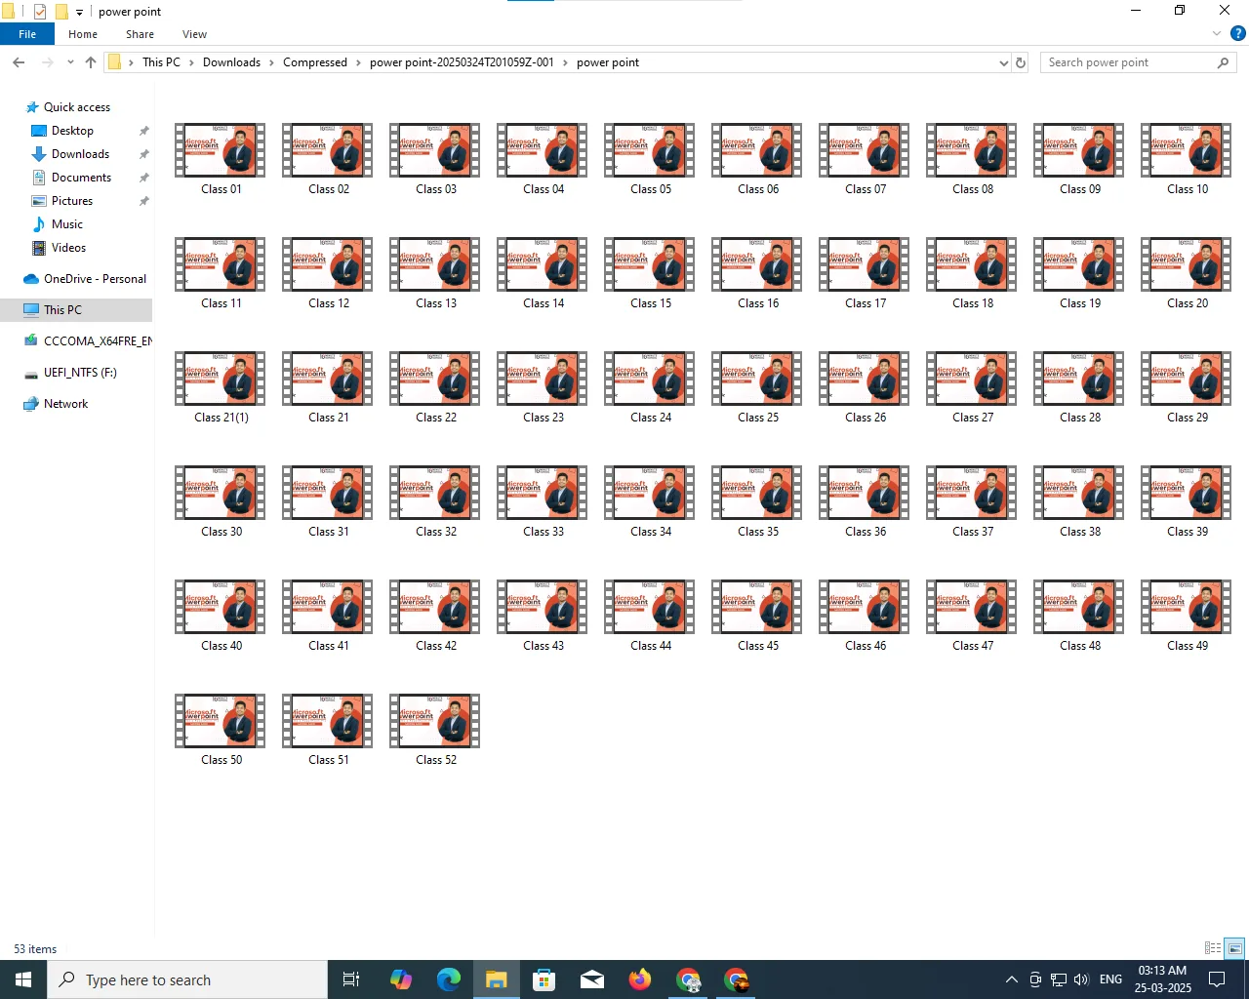Click the Back navigation arrow
Screen dimensions: 1249x999
[x=19, y=62]
